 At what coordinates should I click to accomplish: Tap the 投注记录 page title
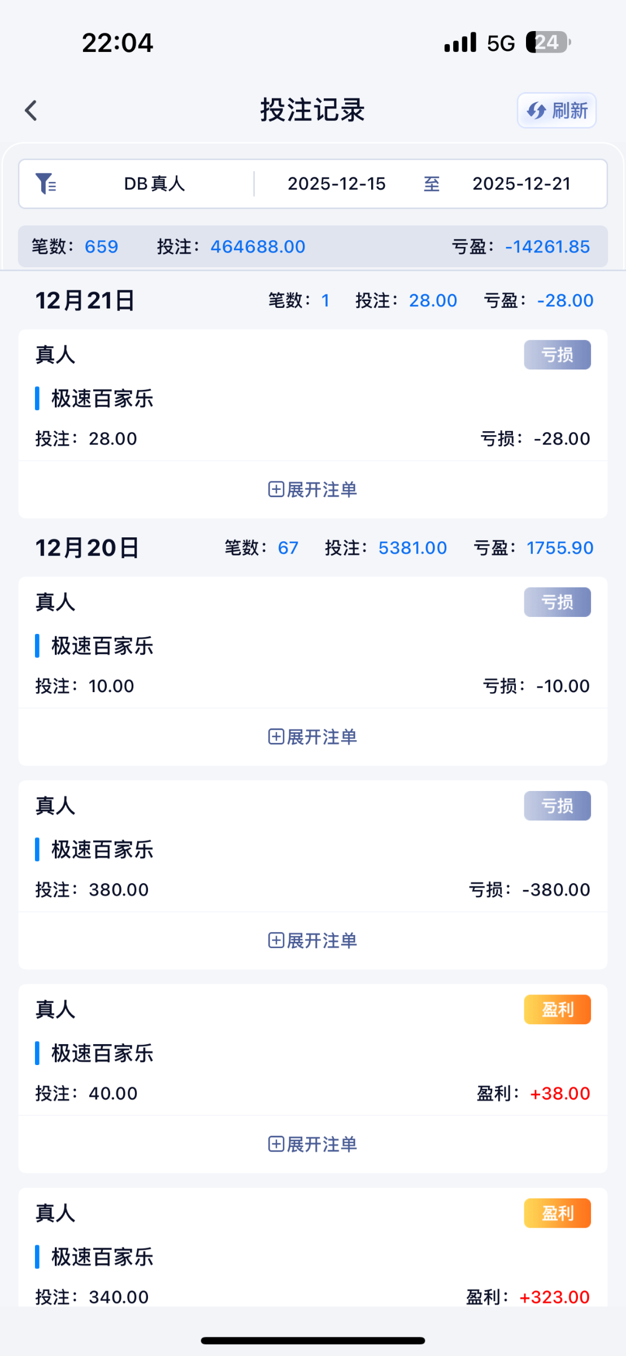click(312, 110)
